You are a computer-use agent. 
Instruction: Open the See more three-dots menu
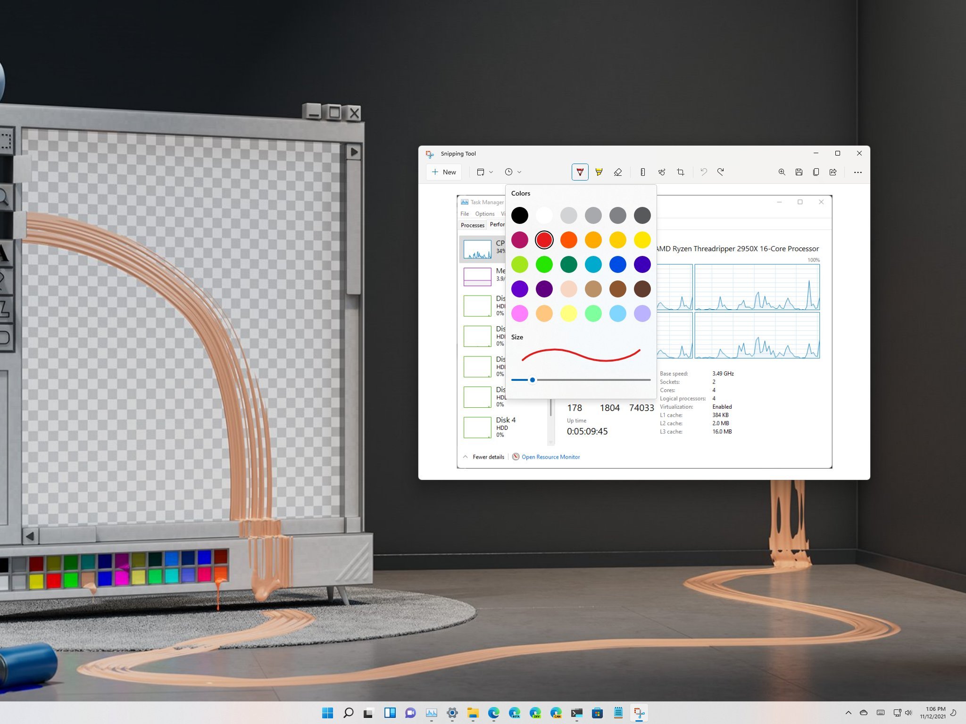[858, 172]
